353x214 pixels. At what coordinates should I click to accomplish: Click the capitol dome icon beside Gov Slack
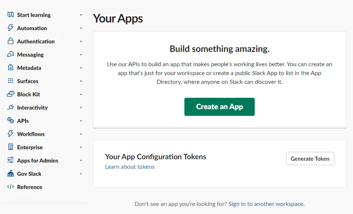[10, 173]
